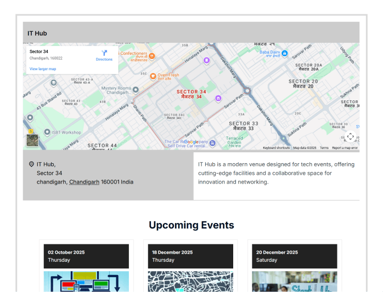Image resolution: width=383 pixels, height=292 pixels.
Task: Click the location pin icon beside address
Action: pos(31,164)
